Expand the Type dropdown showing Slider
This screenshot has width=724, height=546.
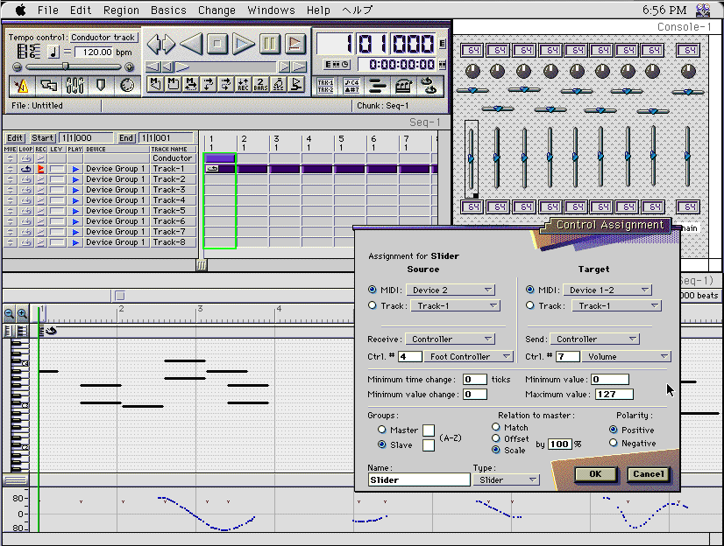507,479
